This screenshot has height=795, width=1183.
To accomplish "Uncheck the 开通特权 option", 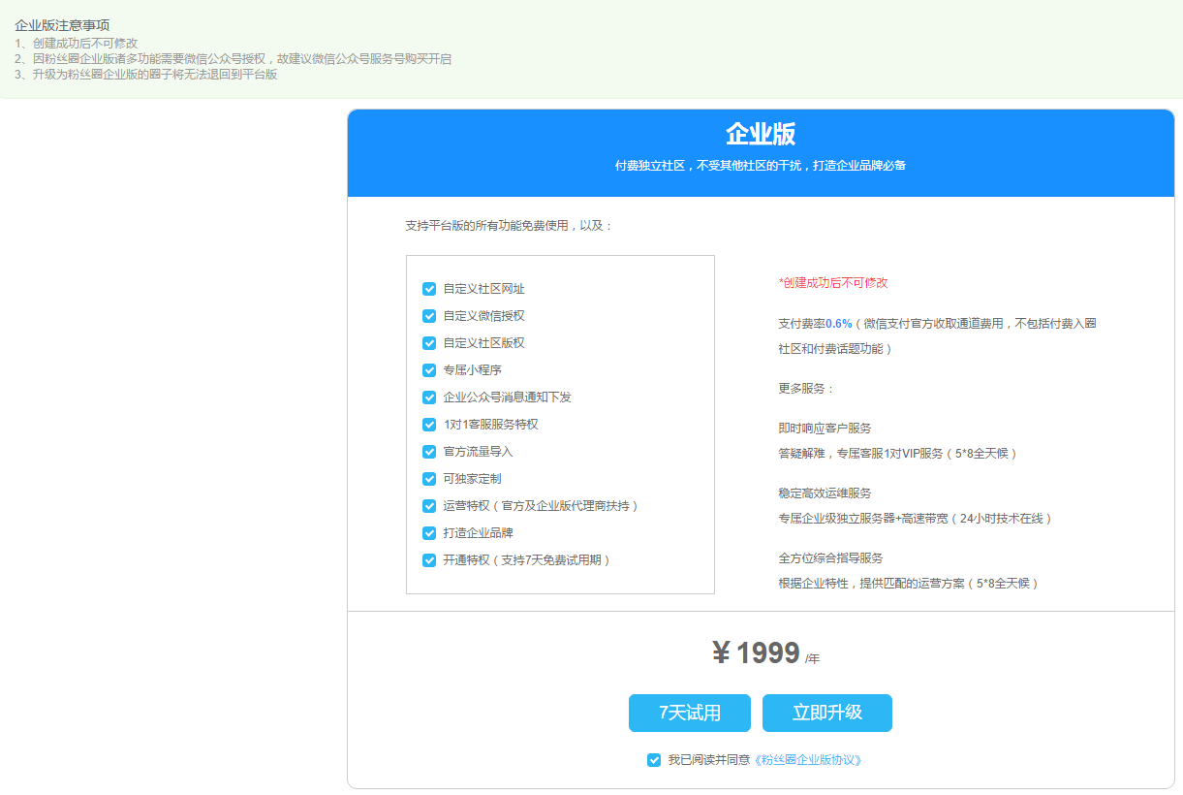I will [429, 559].
